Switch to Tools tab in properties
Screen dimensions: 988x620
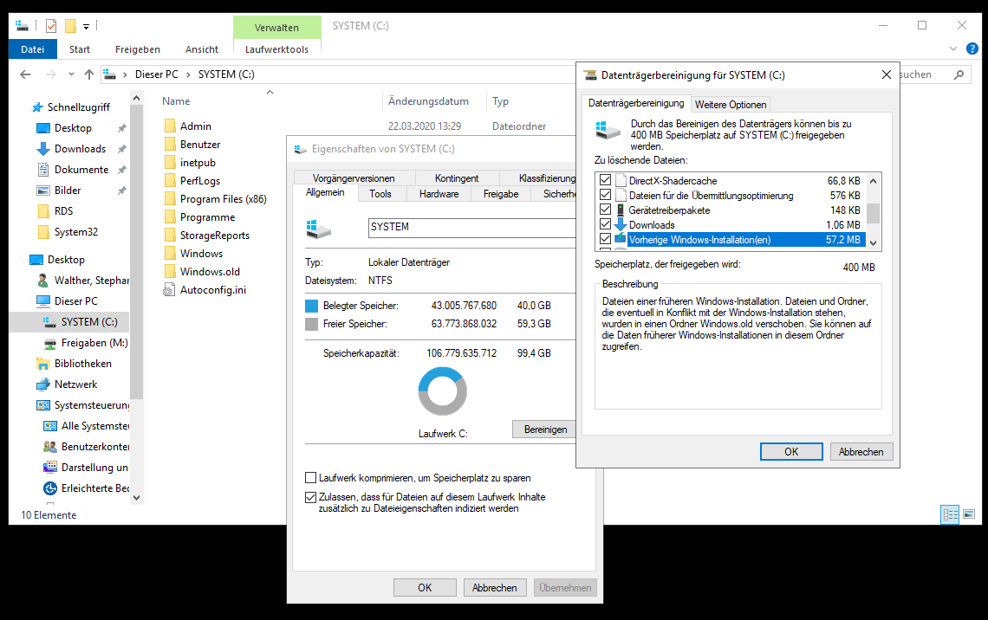[380, 194]
